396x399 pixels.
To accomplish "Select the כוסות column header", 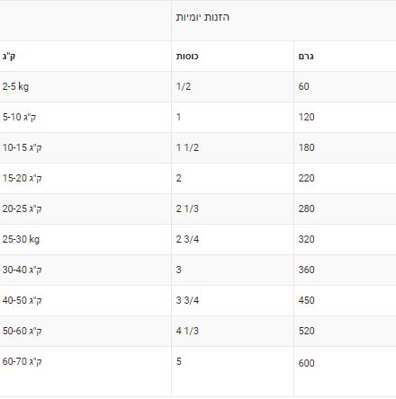I will [x=232, y=57].
